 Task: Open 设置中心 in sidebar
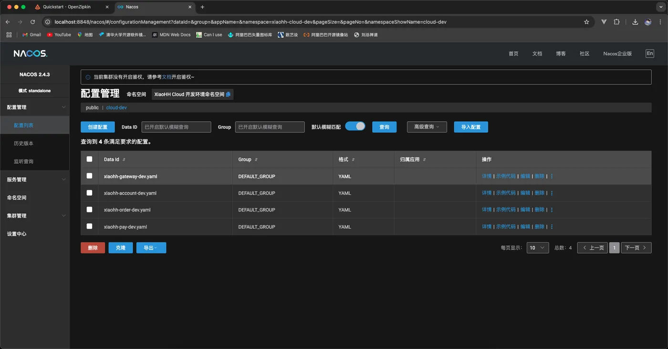[x=34, y=234]
